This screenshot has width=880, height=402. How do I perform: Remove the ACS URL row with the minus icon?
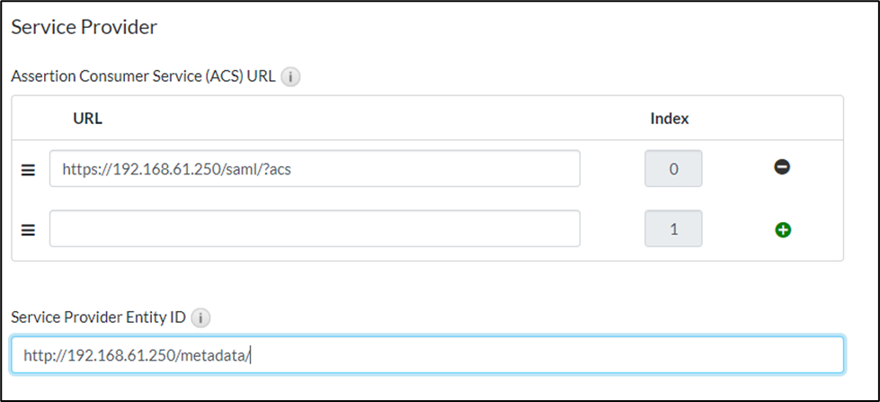(x=782, y=167)
